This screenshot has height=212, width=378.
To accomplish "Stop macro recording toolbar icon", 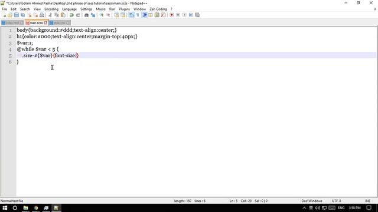I will pos(178,15).
